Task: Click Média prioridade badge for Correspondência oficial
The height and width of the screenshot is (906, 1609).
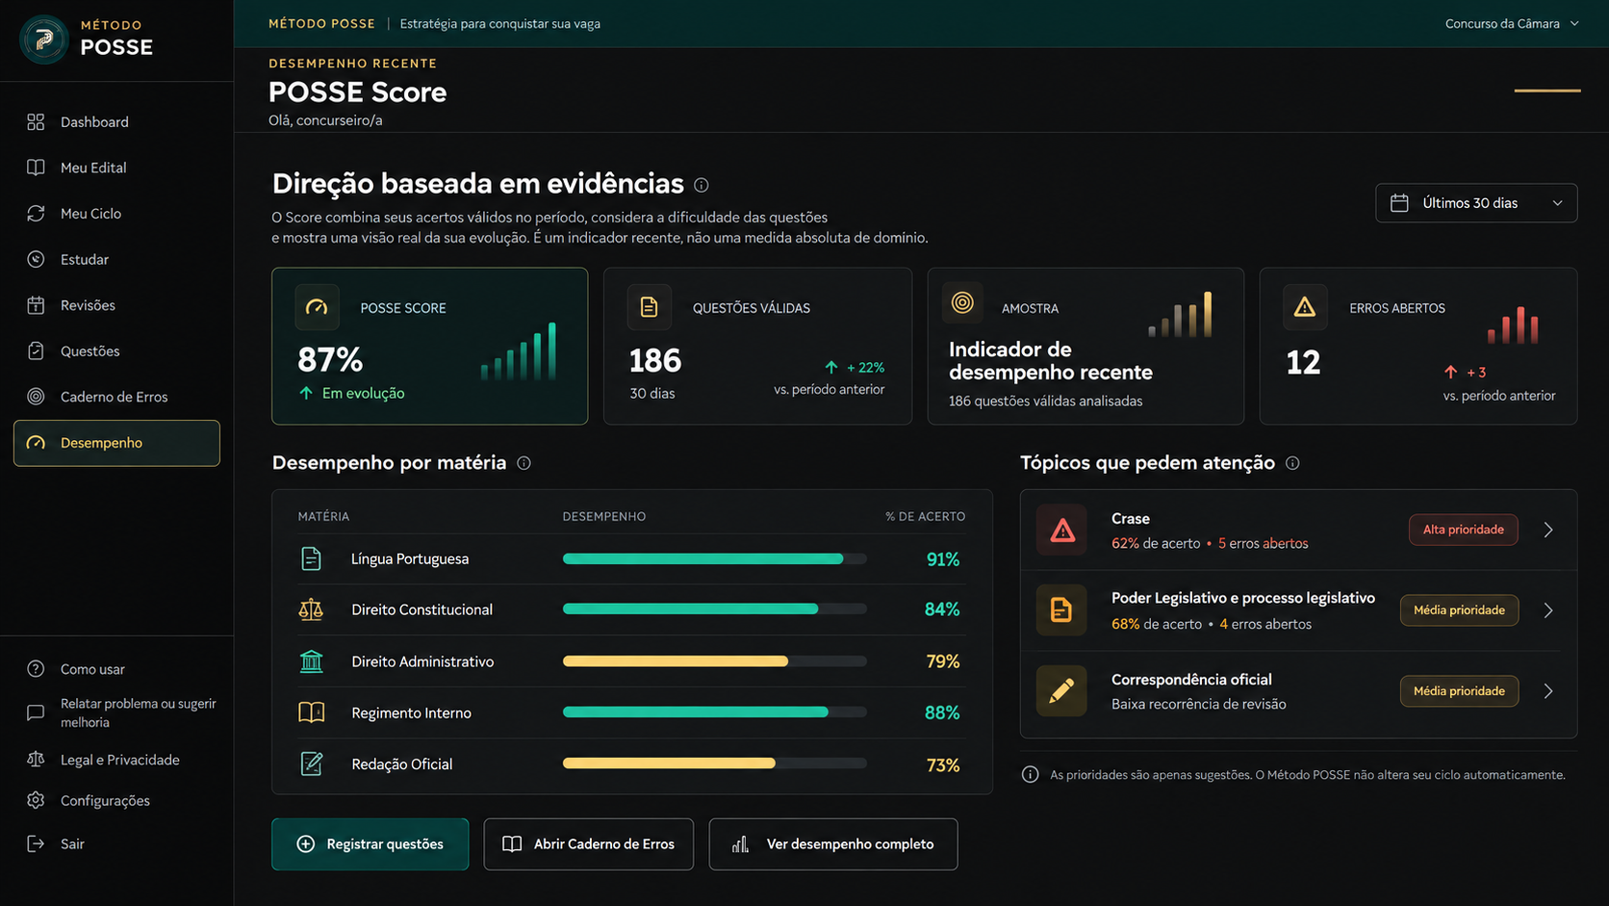Action: (x=1459, y=691)
